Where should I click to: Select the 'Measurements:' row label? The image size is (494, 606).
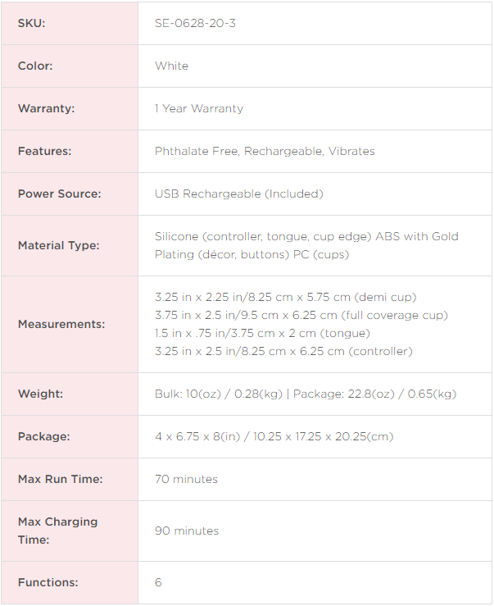point(61,324)
